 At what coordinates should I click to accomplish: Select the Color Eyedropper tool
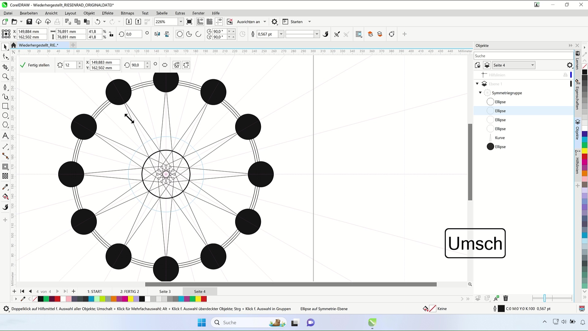pyautogui.click(x=5, y=187)
